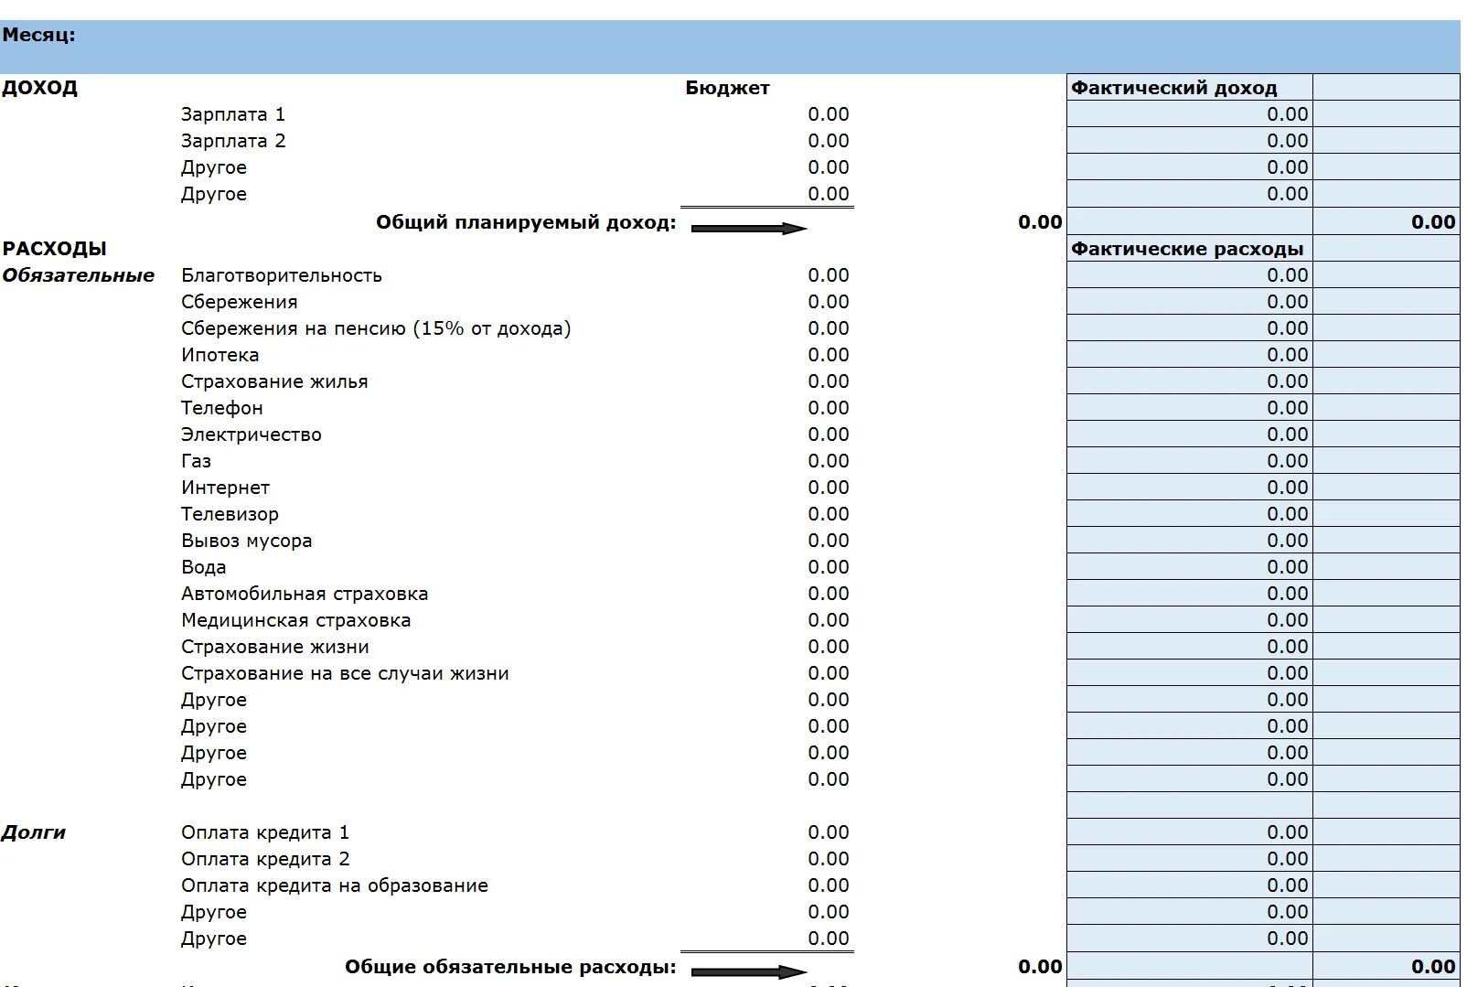
Task: Click the Общие обязательные расходы: label
Action: (511, 967)
